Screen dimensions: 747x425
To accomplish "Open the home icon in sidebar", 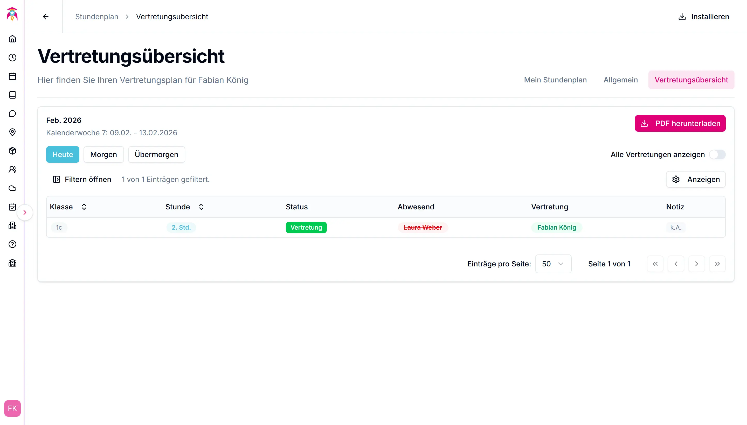I will pos(12,39).
